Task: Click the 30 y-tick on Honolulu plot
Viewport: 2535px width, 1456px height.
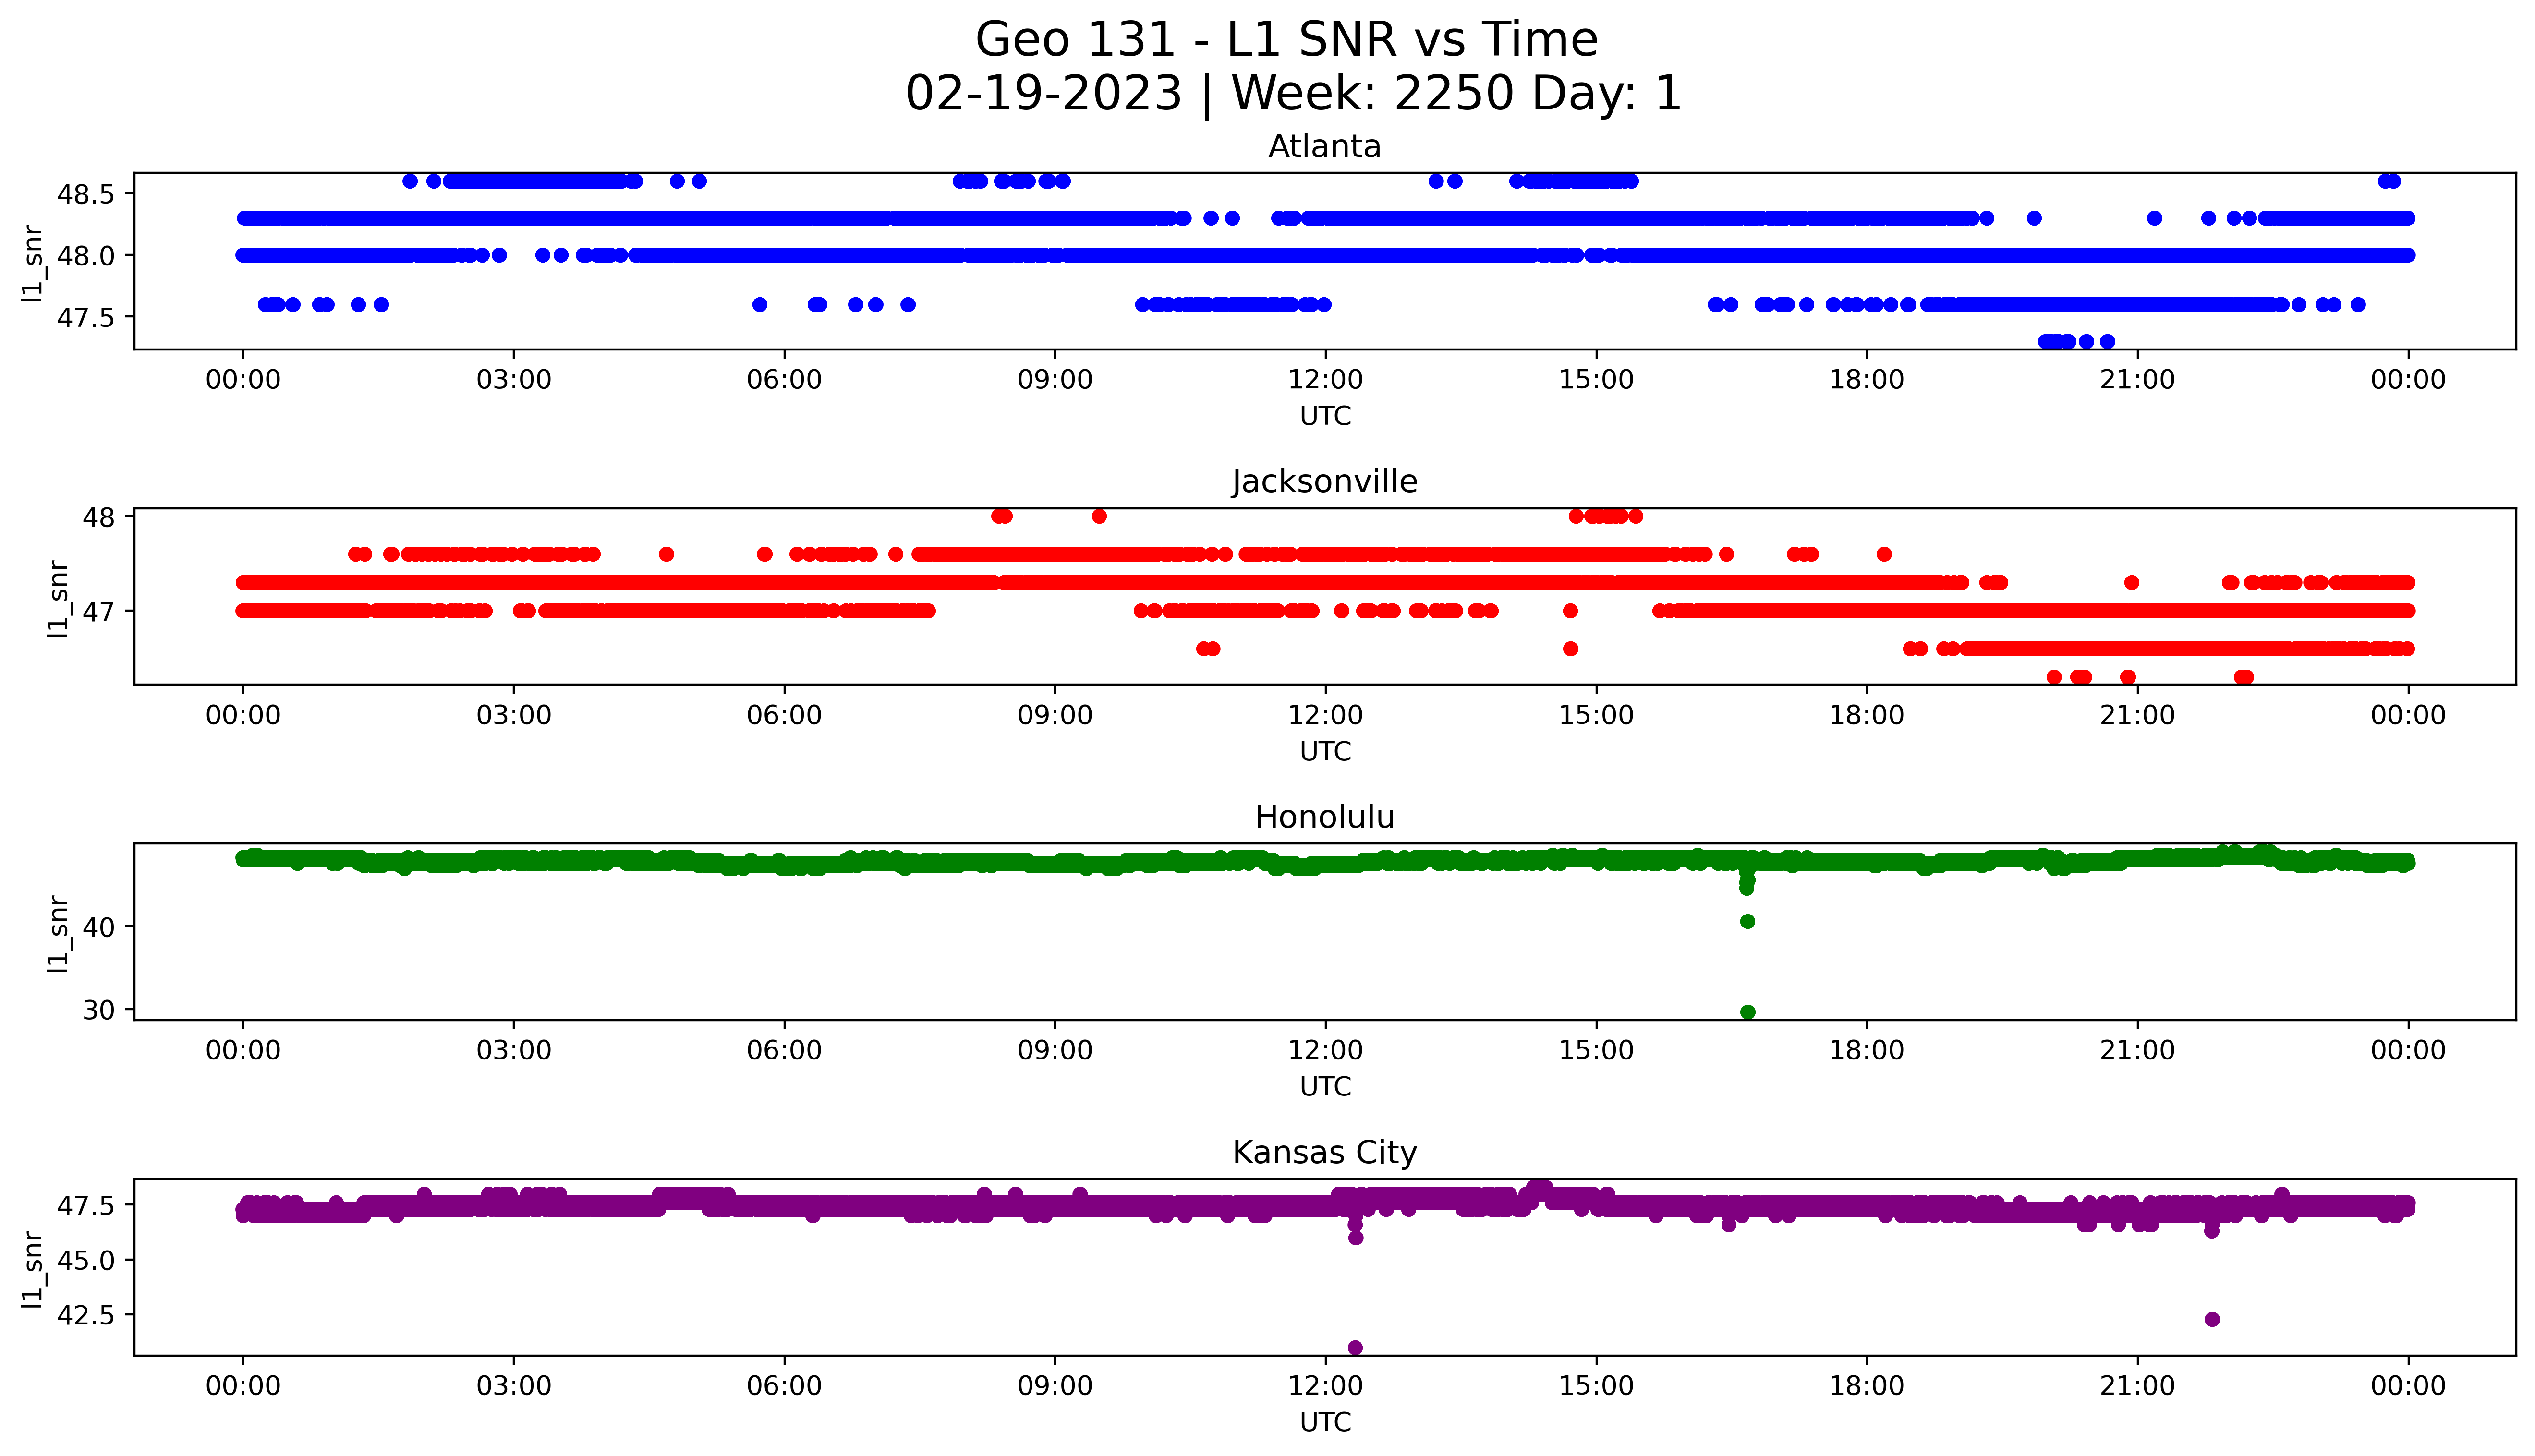Action: click(100, 1010)
